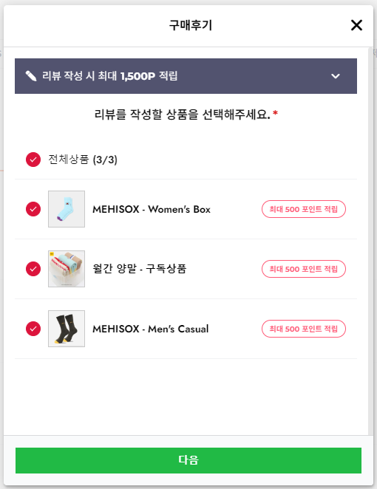Click the green 다음 button

click(x=188, y=460)
